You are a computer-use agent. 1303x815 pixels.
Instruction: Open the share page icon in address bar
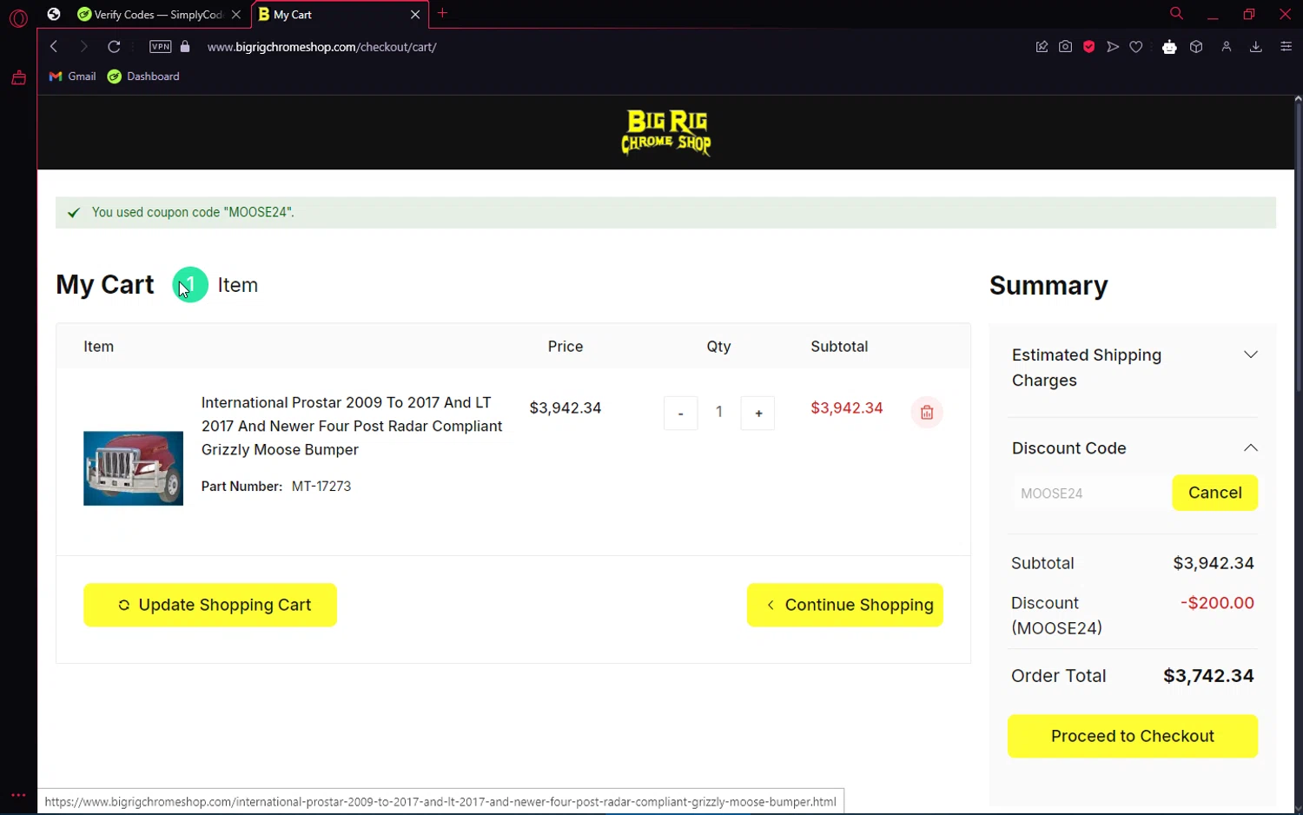click(x=1042, y=47)
